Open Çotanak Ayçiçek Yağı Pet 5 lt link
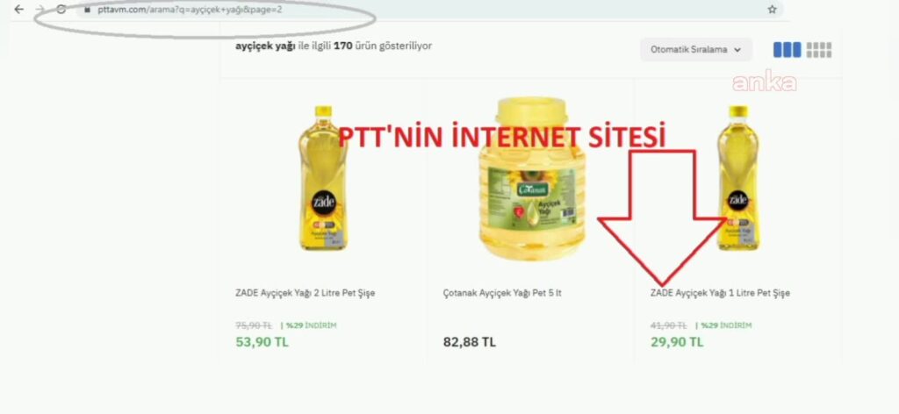The image size is (899, 414). tap(502, 293)
